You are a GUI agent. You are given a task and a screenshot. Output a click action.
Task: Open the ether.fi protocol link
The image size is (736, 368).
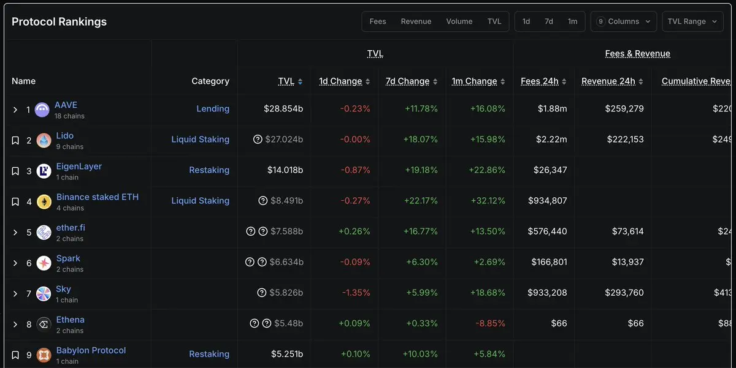coord(71,228)
